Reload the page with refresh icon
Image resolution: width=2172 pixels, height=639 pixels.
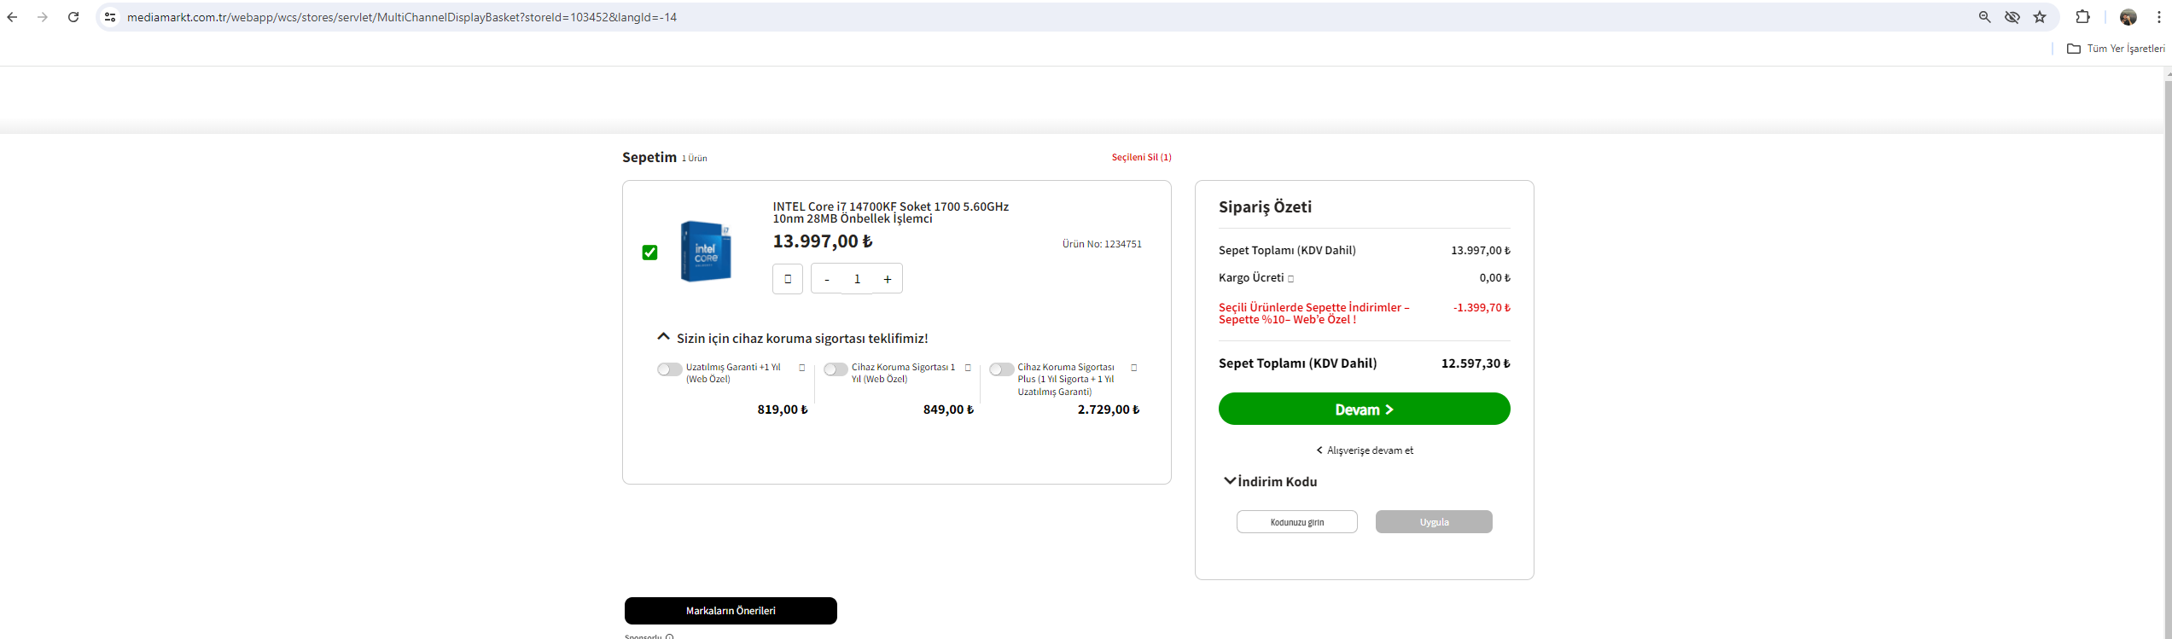pos(73,17)
